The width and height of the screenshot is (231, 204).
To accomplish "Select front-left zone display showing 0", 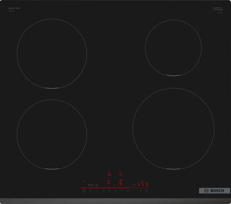I will pyautogui.click(x=109, y=182).
